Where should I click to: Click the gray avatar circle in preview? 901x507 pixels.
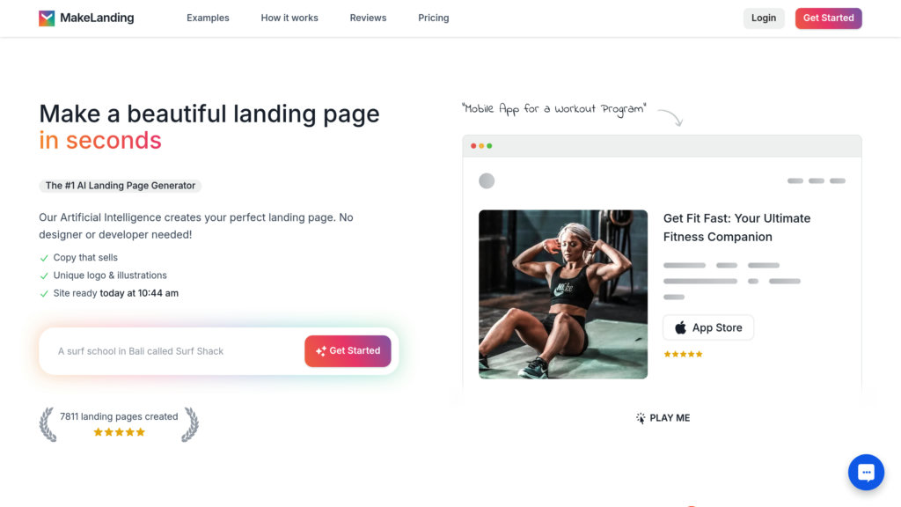coord(487,181)
